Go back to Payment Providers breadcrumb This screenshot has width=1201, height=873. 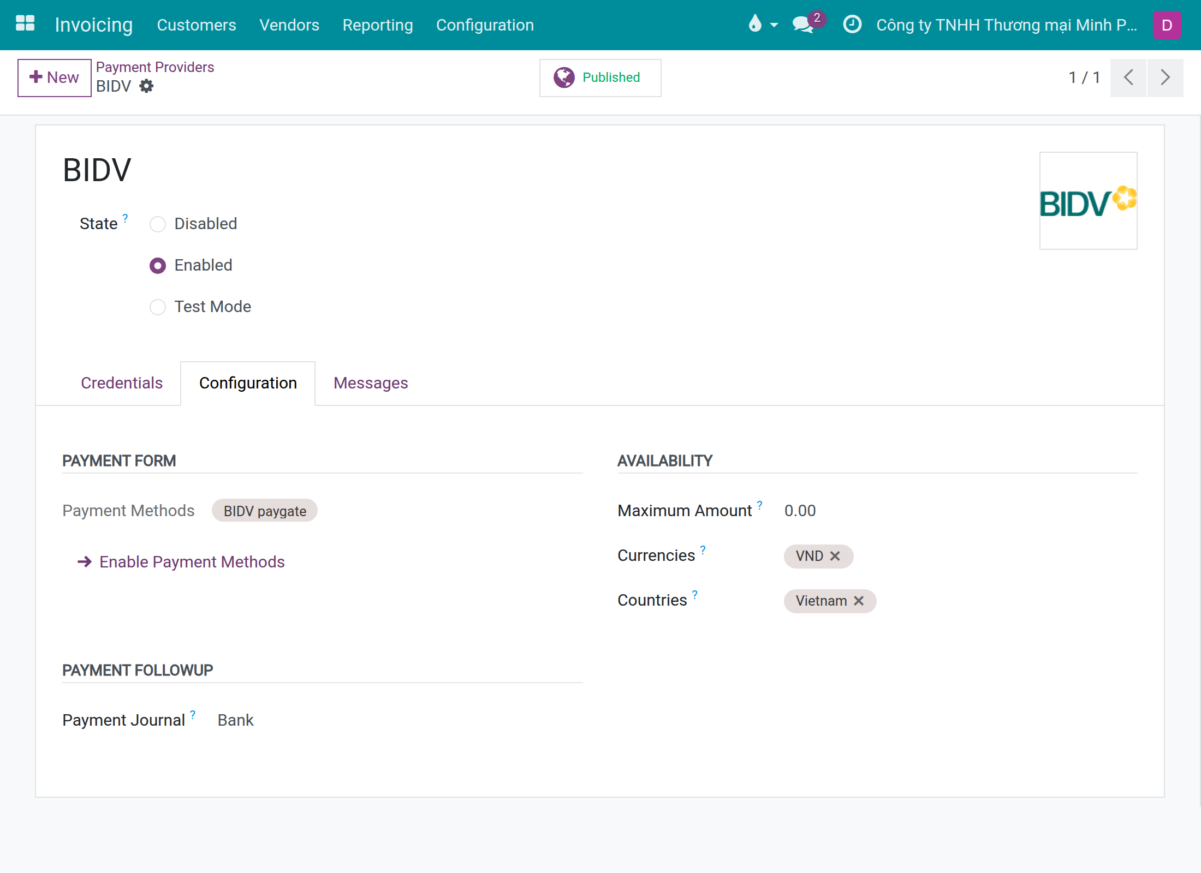155,67
